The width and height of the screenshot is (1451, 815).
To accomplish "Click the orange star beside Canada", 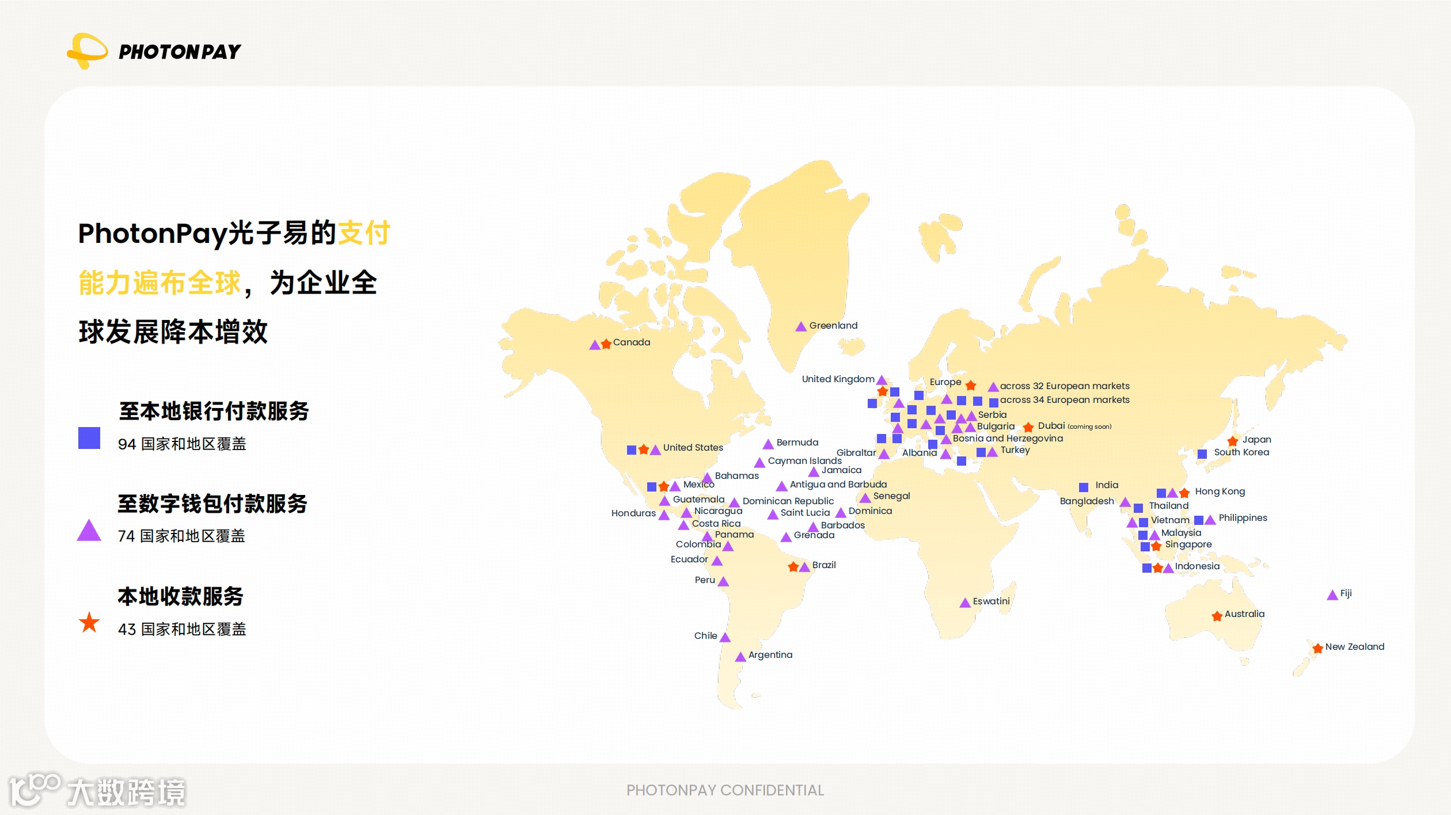I will tap(606, 344).
